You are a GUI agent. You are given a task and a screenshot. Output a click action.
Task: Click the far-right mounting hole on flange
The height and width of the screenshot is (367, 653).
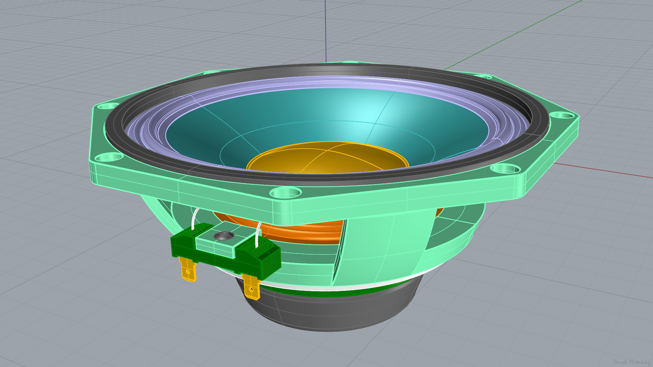coord(561,115)
